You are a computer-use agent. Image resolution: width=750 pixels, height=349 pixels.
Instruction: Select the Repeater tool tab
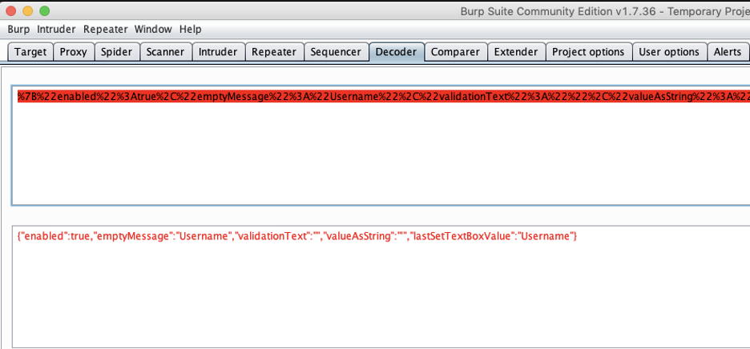pyautogui.click(x=274, y=52)
